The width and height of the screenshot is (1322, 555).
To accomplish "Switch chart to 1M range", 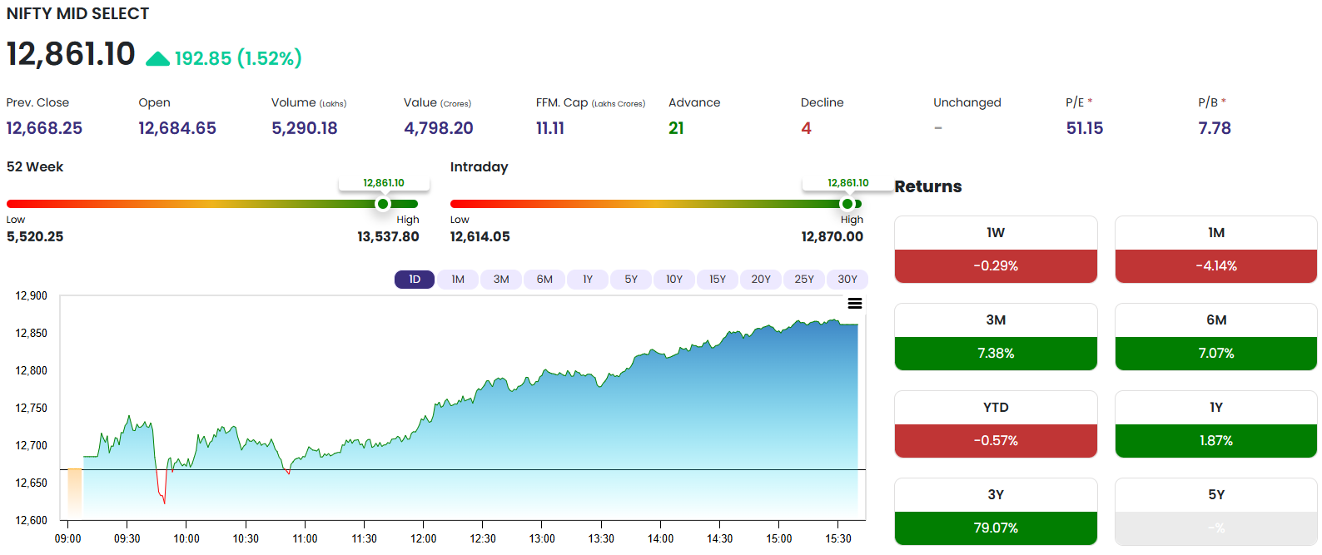I will click(458, 280).
